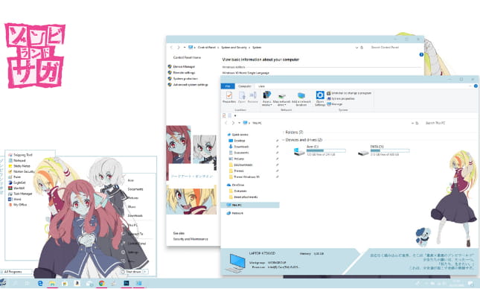Refresh the This PC view
The height and width of the screenshot is (289, 480).
[417, 123]
